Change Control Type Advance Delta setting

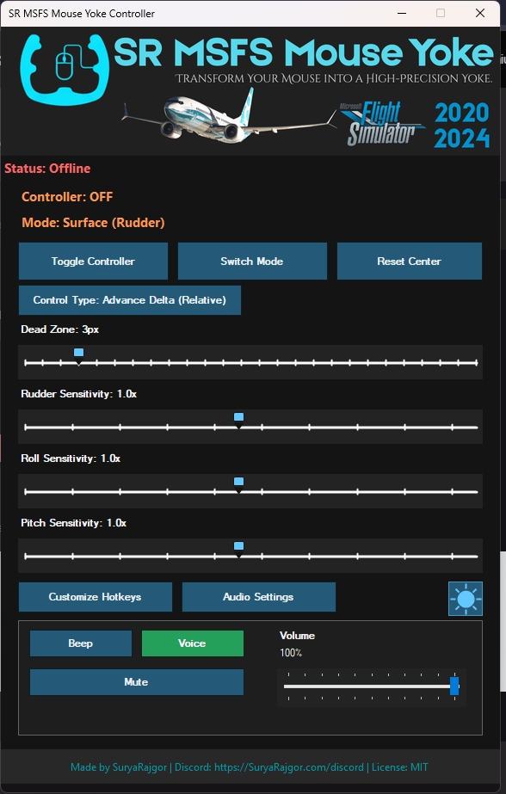click(x=130, y=300)
